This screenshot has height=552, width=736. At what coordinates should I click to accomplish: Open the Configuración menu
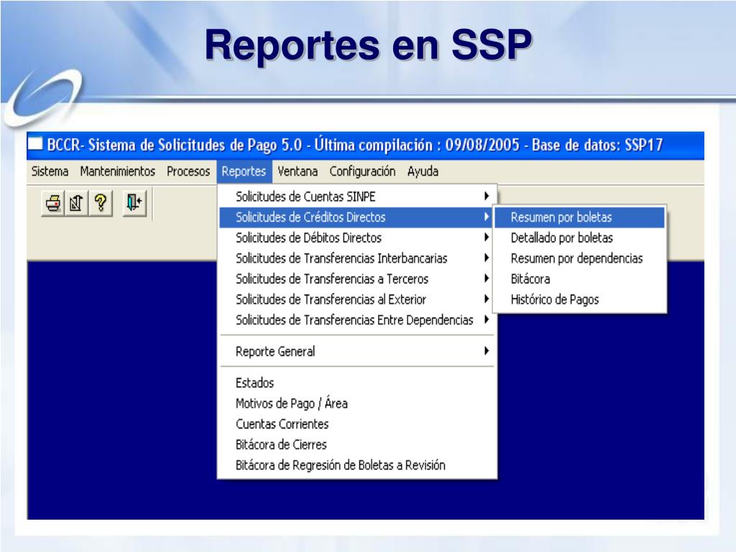pyautogui.click(x=362, y=171)
